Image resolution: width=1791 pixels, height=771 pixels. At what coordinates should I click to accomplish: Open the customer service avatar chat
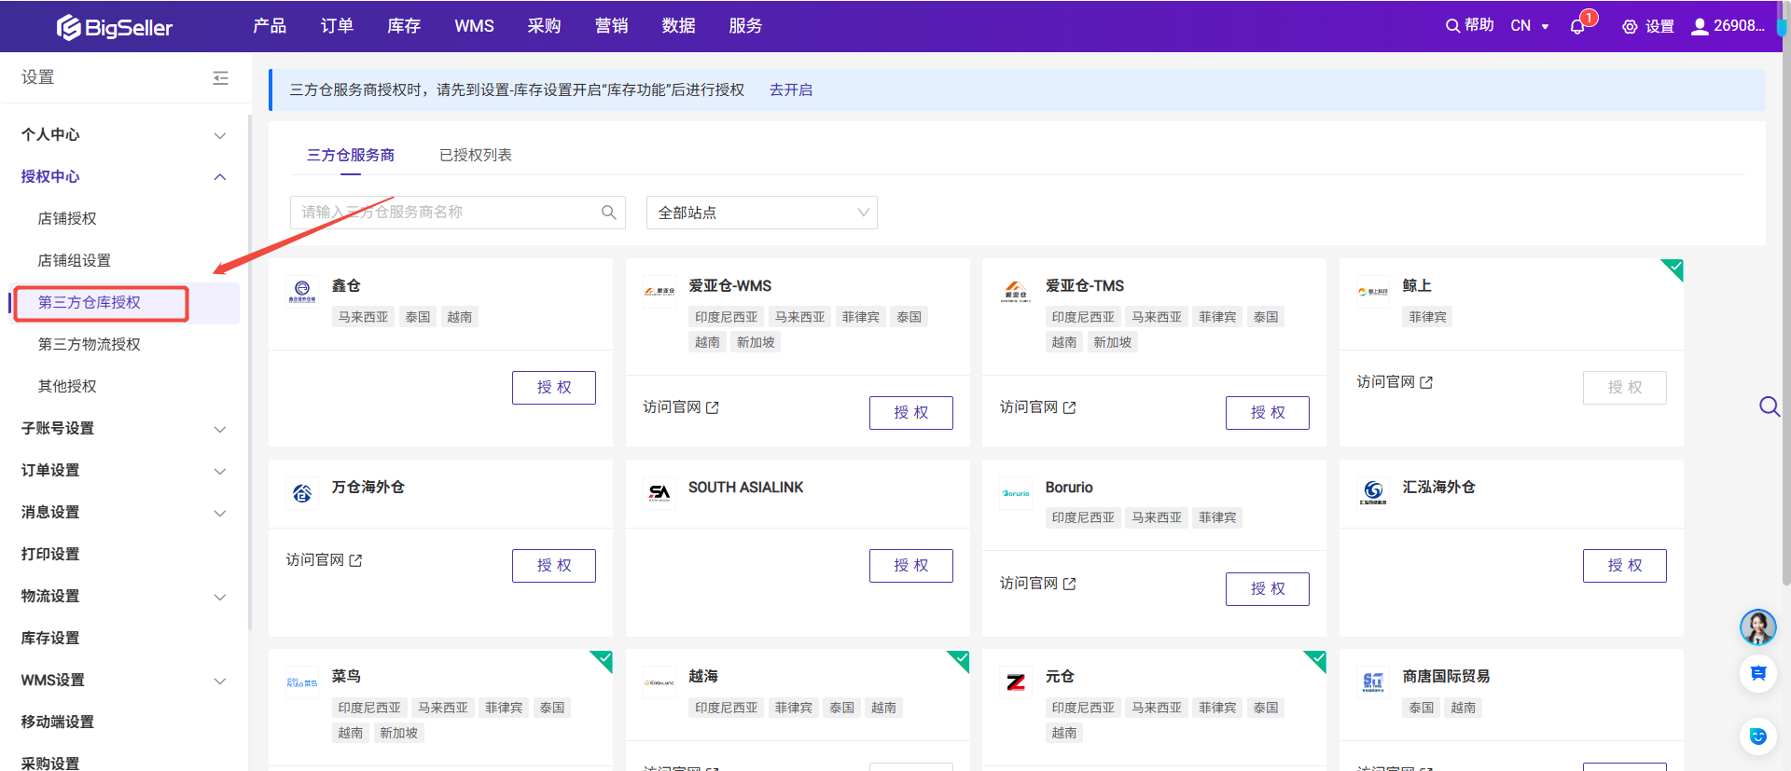pyautogui.click(x=1757, y=627)
